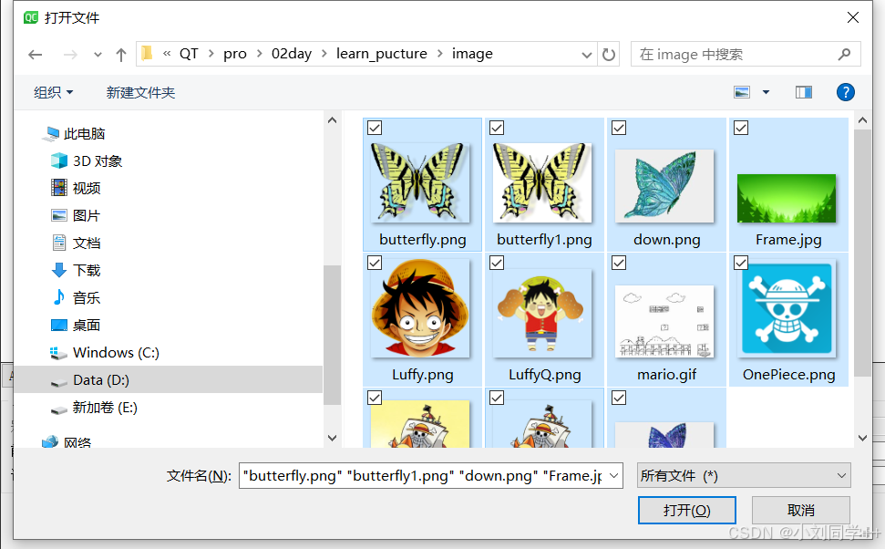Select down.png blue butterfly thumbnail

[664, 186]
